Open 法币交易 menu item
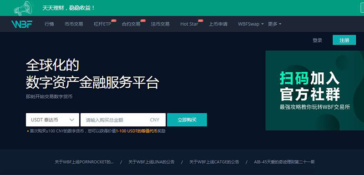Image resolution: width=364 pixels, height=175 pixels. (160, 24)
